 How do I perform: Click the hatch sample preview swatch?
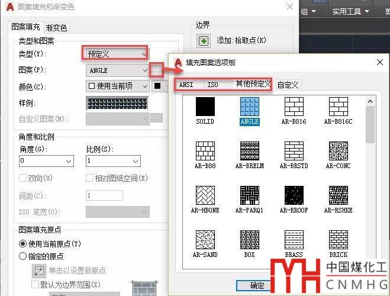[117, 103]
